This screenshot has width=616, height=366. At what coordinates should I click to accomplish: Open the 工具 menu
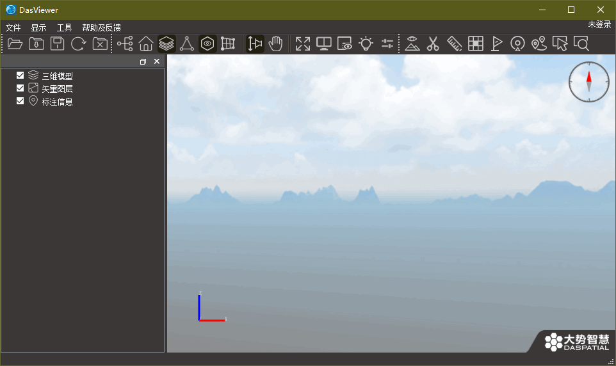tap(64, 28)
